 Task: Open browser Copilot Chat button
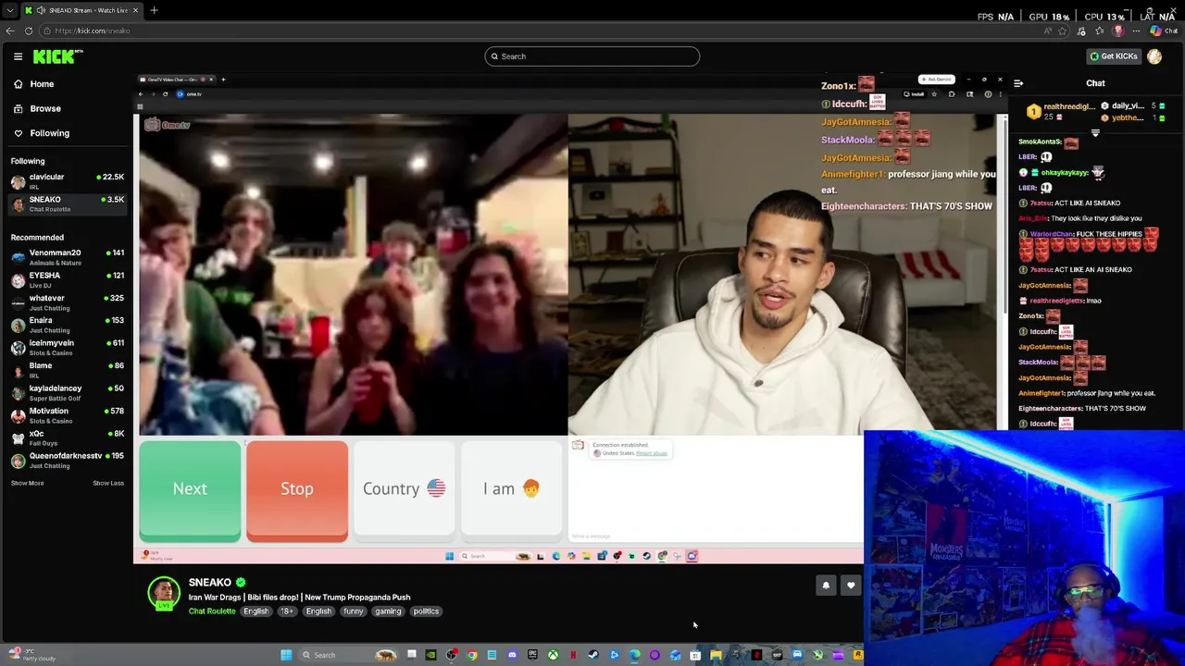1163,31
